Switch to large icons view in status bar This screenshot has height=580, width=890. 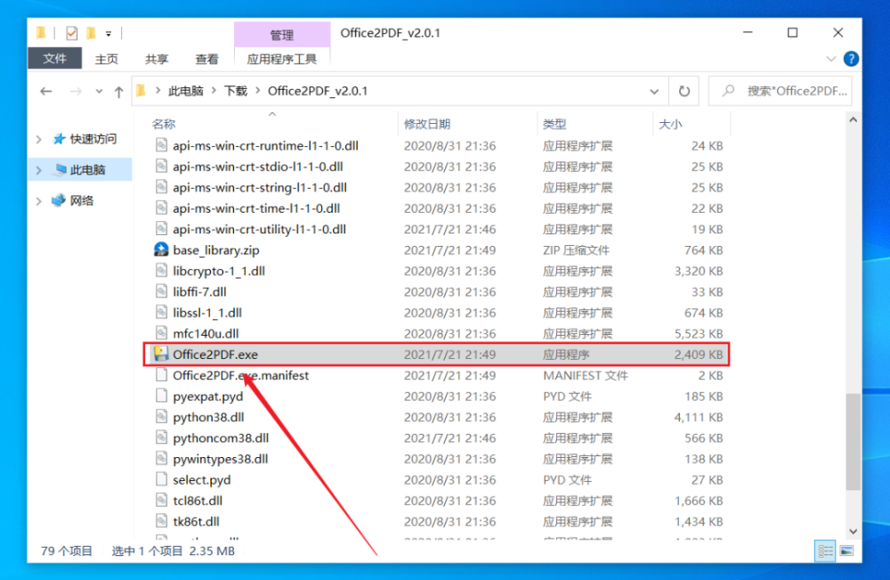[847, 551]
